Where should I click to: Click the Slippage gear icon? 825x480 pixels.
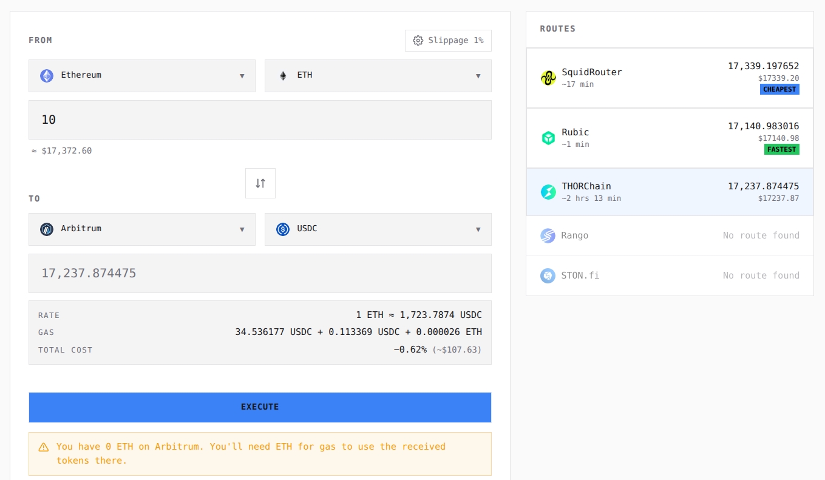pos(418,41)
